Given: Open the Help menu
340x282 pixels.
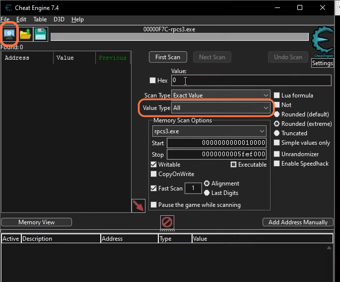Looking at the screenshot, I should click(x=77, y=19).
